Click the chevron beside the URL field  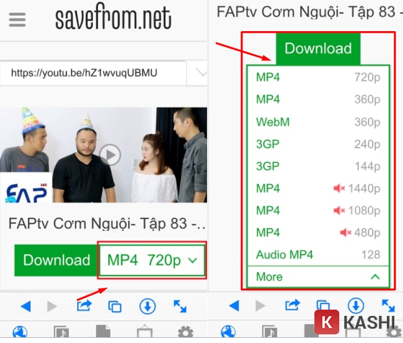click(200, 73)
